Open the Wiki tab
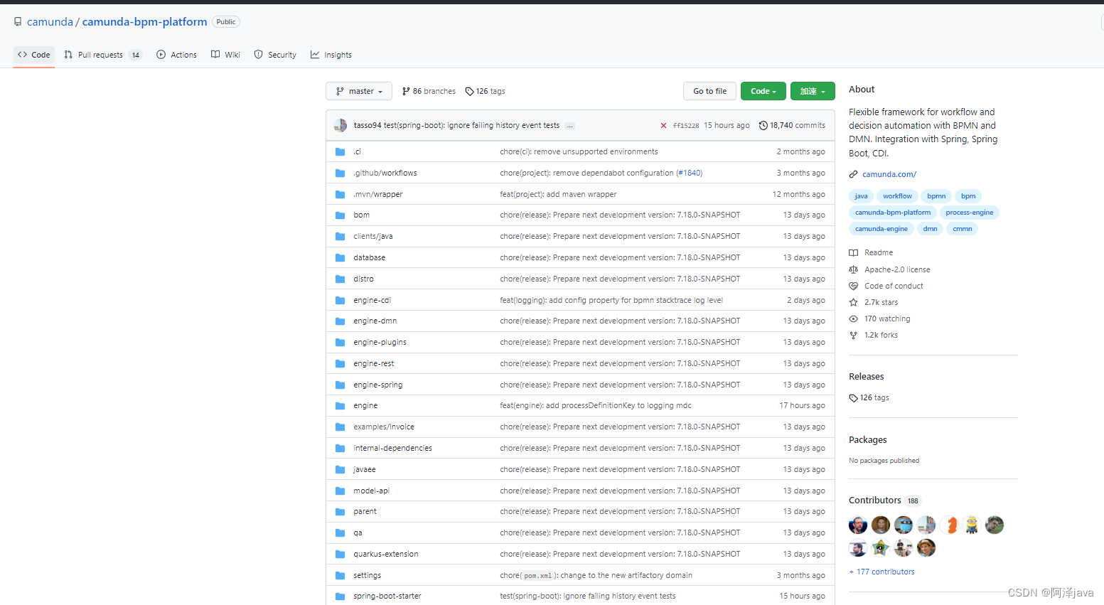Image resolution: width=1104 pixels, height=605 pixels. (225, 55)
